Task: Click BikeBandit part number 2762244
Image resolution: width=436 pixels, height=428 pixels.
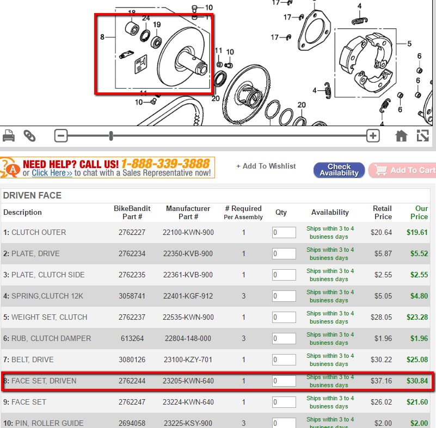Action: [x=132, y=381]
